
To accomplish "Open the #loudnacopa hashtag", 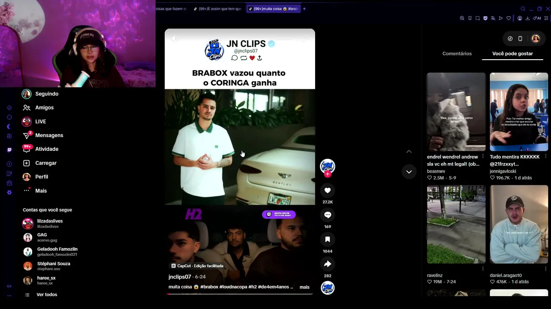I will click(x=234, y=287).
